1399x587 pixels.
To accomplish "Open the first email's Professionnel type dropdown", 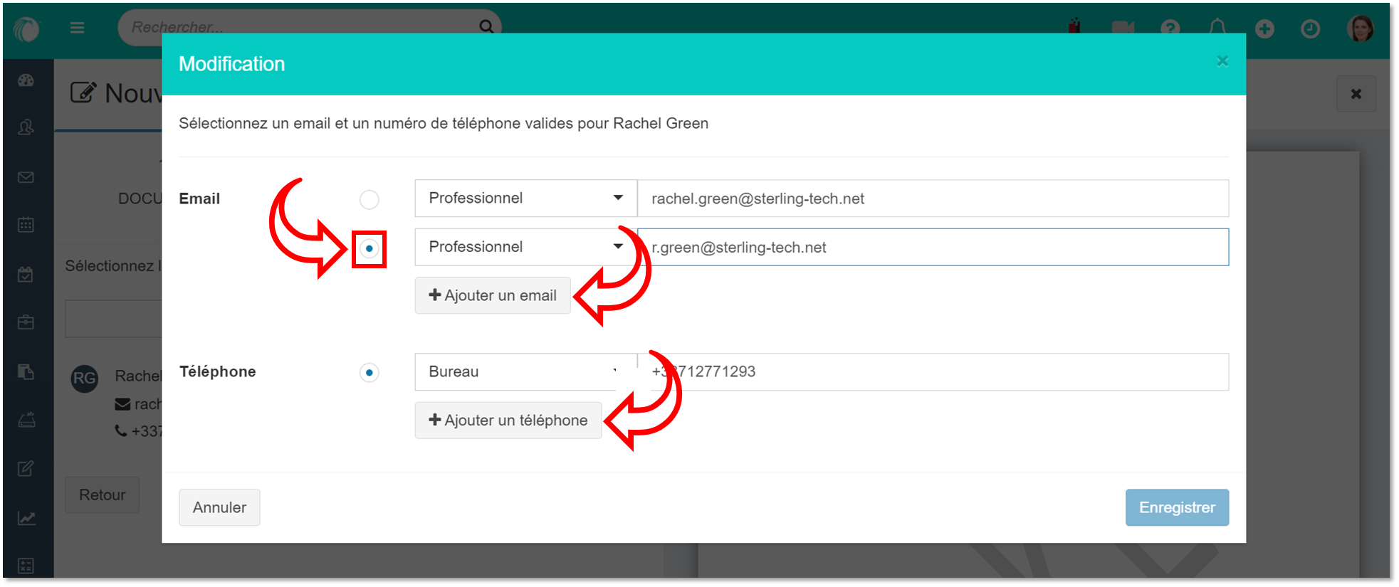I will click(526, 199).
